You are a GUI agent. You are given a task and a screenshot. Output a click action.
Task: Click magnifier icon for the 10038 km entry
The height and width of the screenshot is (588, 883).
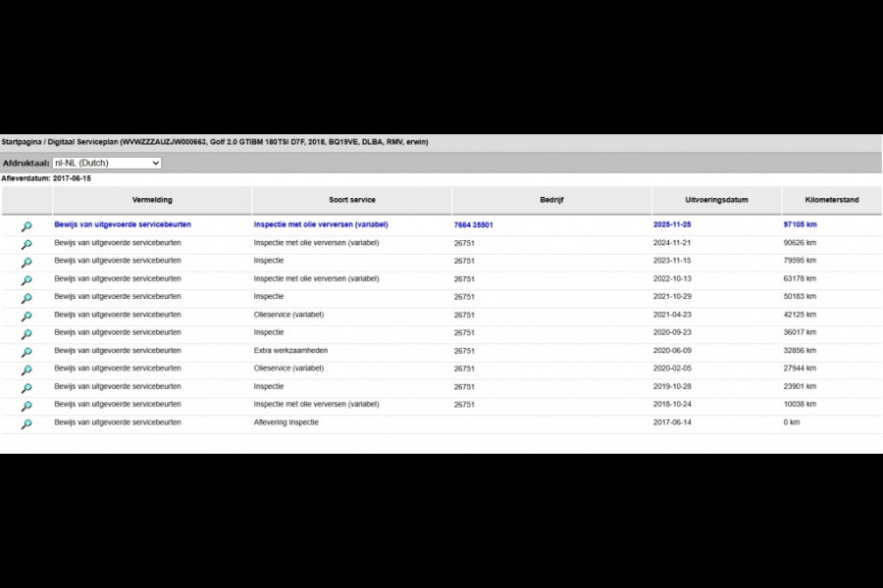pyautogui.click(x=26, y=406)
